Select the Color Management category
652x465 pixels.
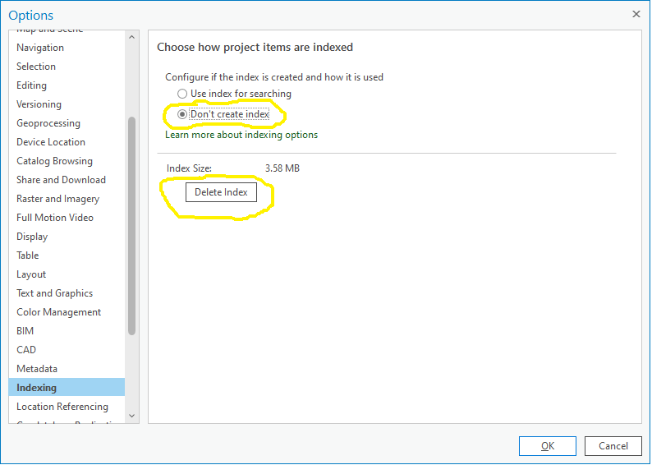click(x=58, y=312)
